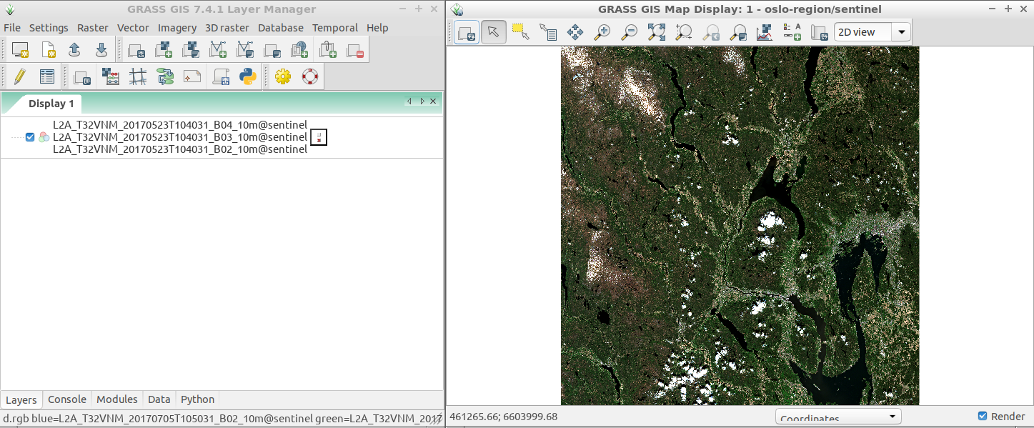Toggle the Render checkbox in Map Display
The height and width of the screenshot is (428, 1034).
(x=983, y=417)
